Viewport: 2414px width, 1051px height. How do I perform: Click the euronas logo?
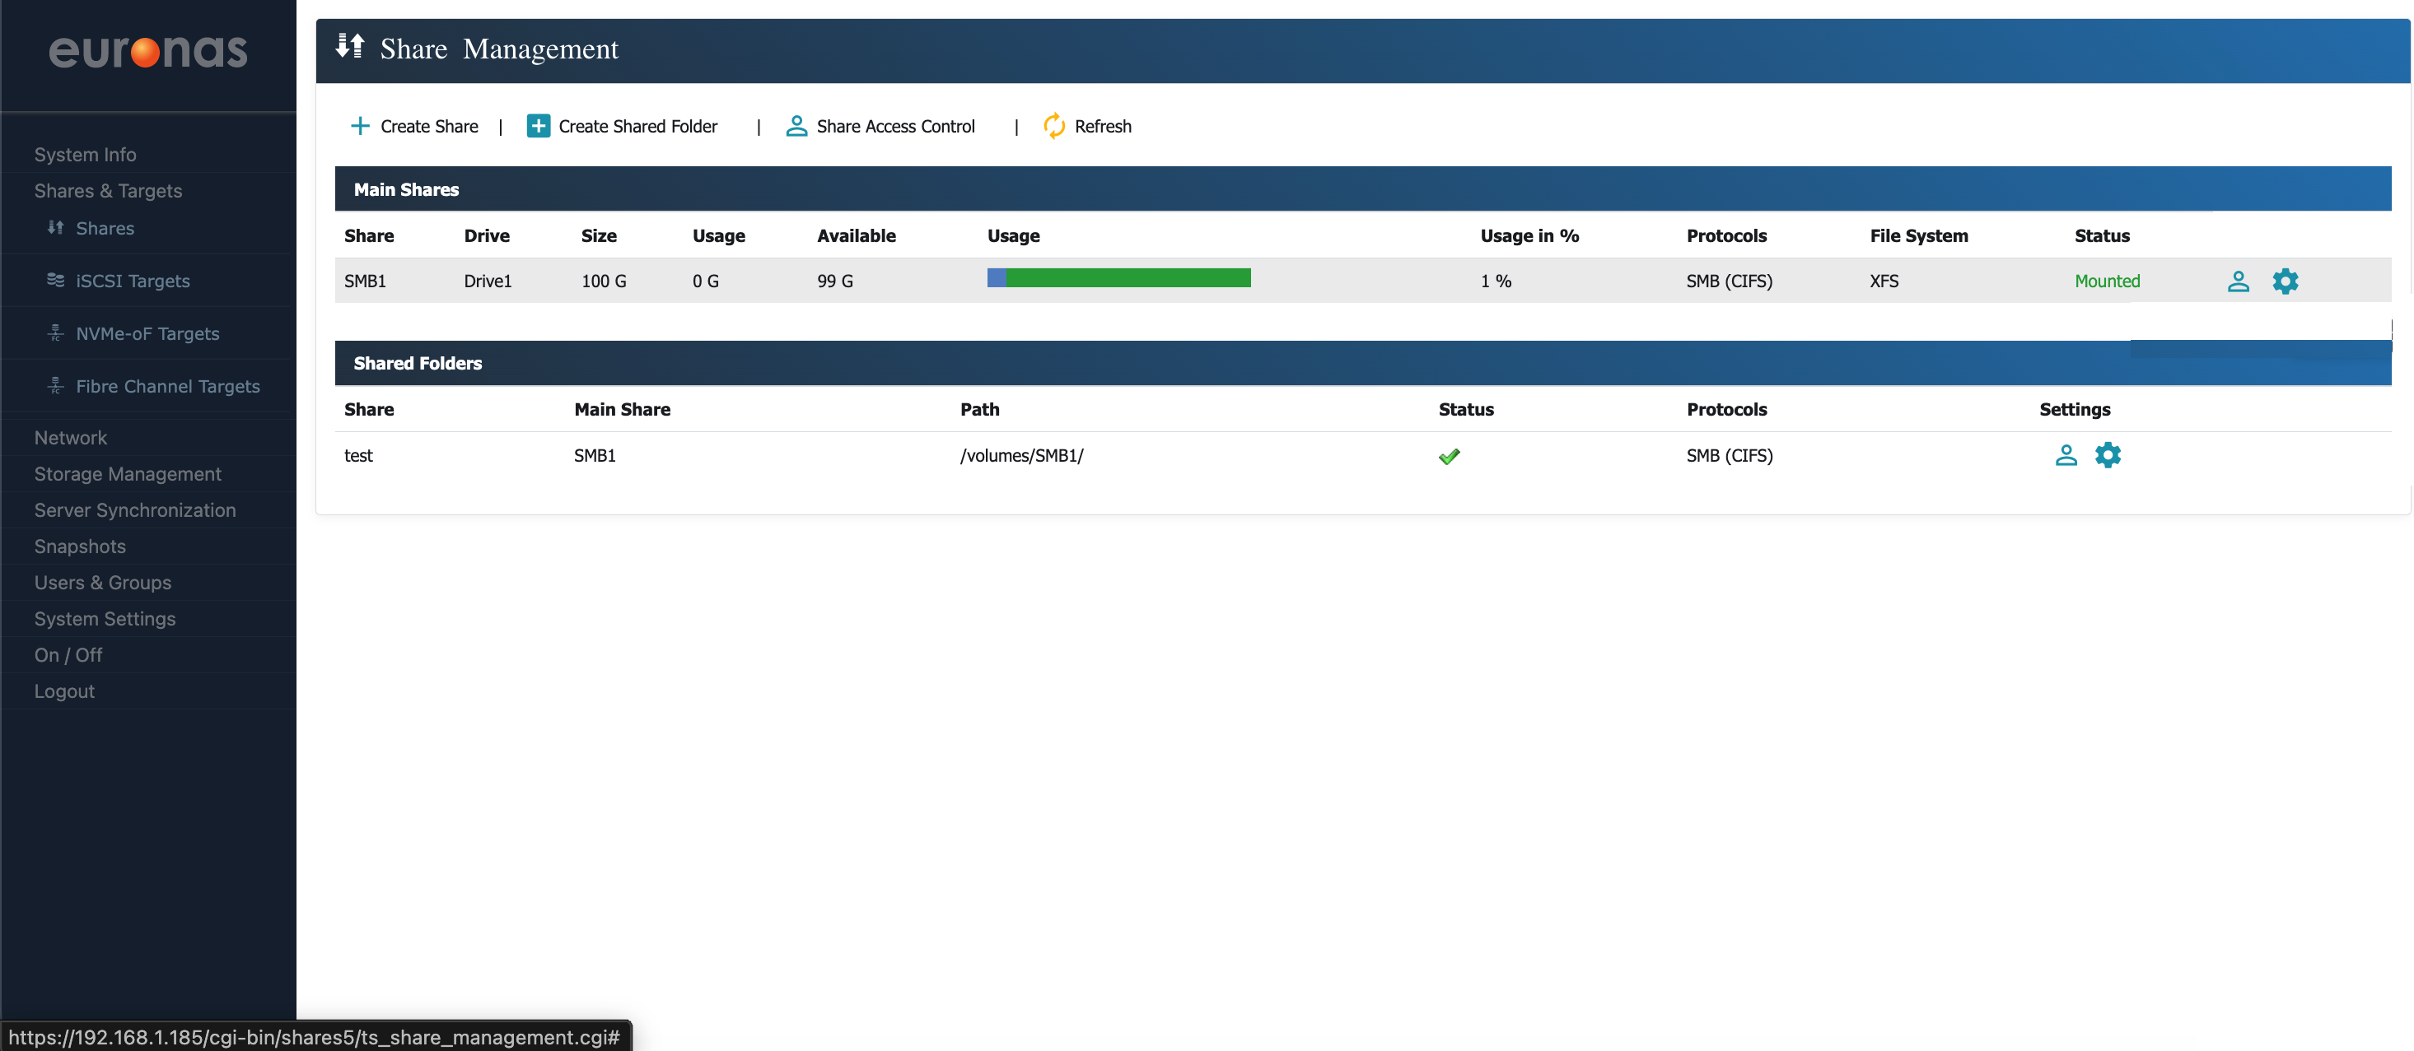(x=148, y=52)
